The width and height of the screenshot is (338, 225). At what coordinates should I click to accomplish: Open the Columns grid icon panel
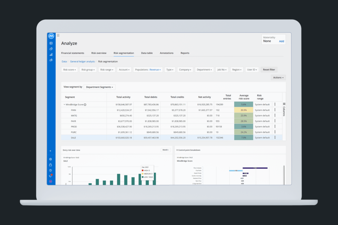[284, 104]
